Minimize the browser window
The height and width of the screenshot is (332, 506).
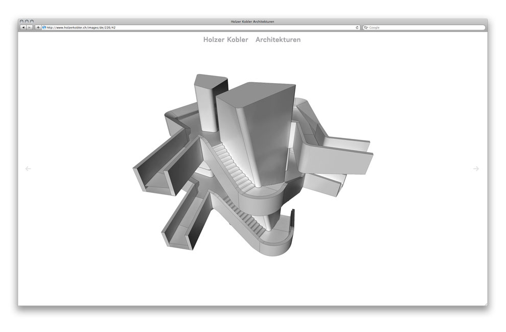coord(27,21)
